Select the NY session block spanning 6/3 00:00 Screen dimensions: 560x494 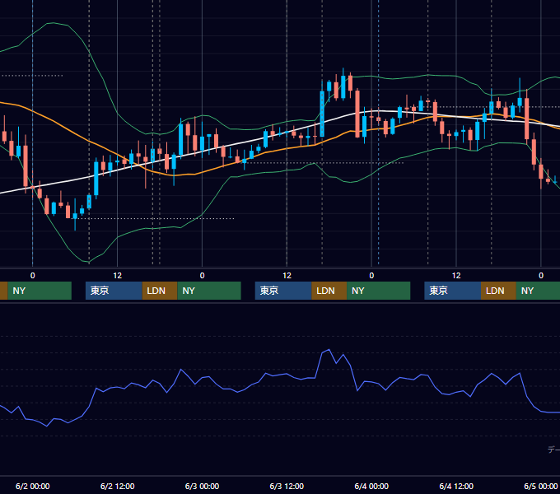pos(209,291)
